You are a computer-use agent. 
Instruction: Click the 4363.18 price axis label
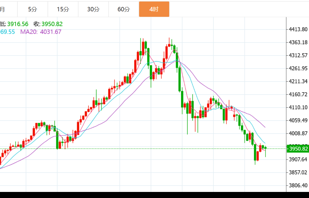tap(298, 42)
